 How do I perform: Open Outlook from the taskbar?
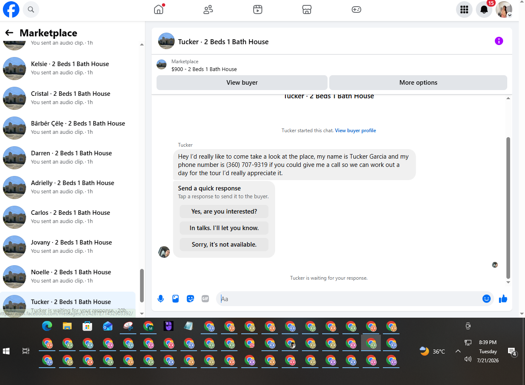click(x=108, y=326)
